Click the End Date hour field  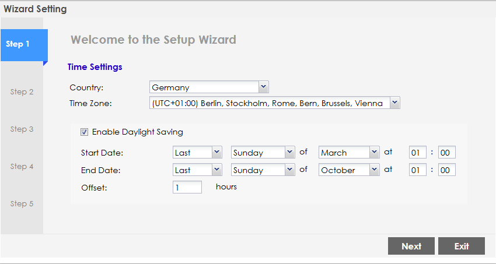click(418, 170)
